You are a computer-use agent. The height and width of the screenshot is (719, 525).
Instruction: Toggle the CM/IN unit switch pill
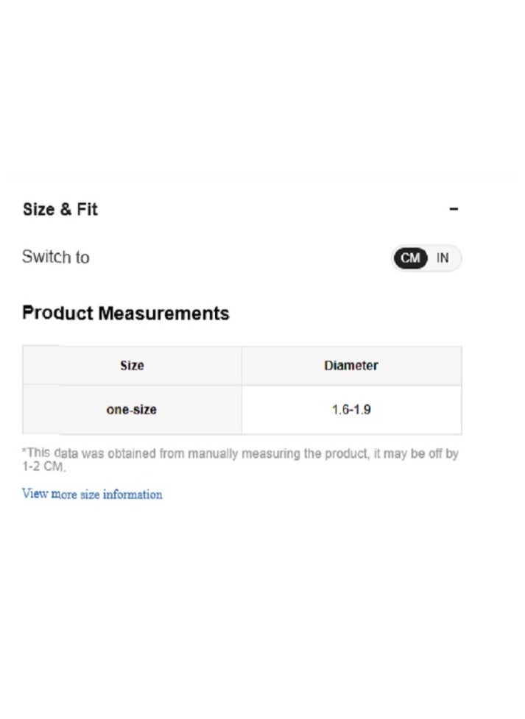coord(426,258)
